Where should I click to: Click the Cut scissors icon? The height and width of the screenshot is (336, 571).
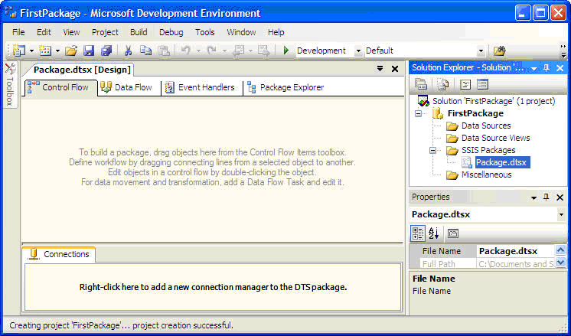[x=128, y=51]
